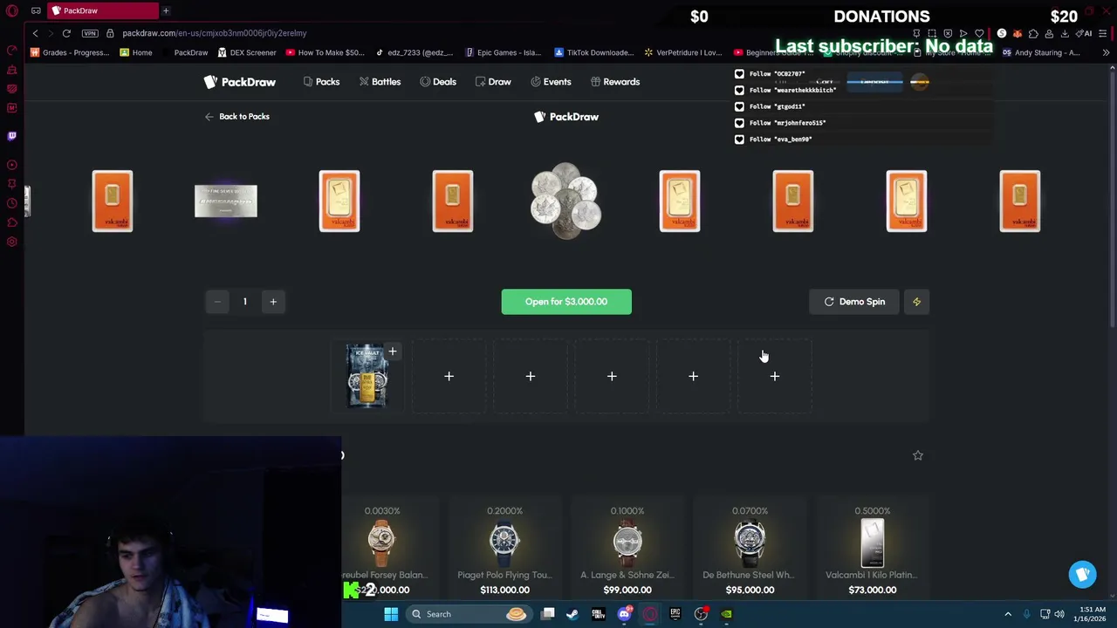Image resolution: width=1117 pixels, height=628 pixels.
Task: Run a Demo Spin
Action: pyautogui.click(x=854, y=302)
